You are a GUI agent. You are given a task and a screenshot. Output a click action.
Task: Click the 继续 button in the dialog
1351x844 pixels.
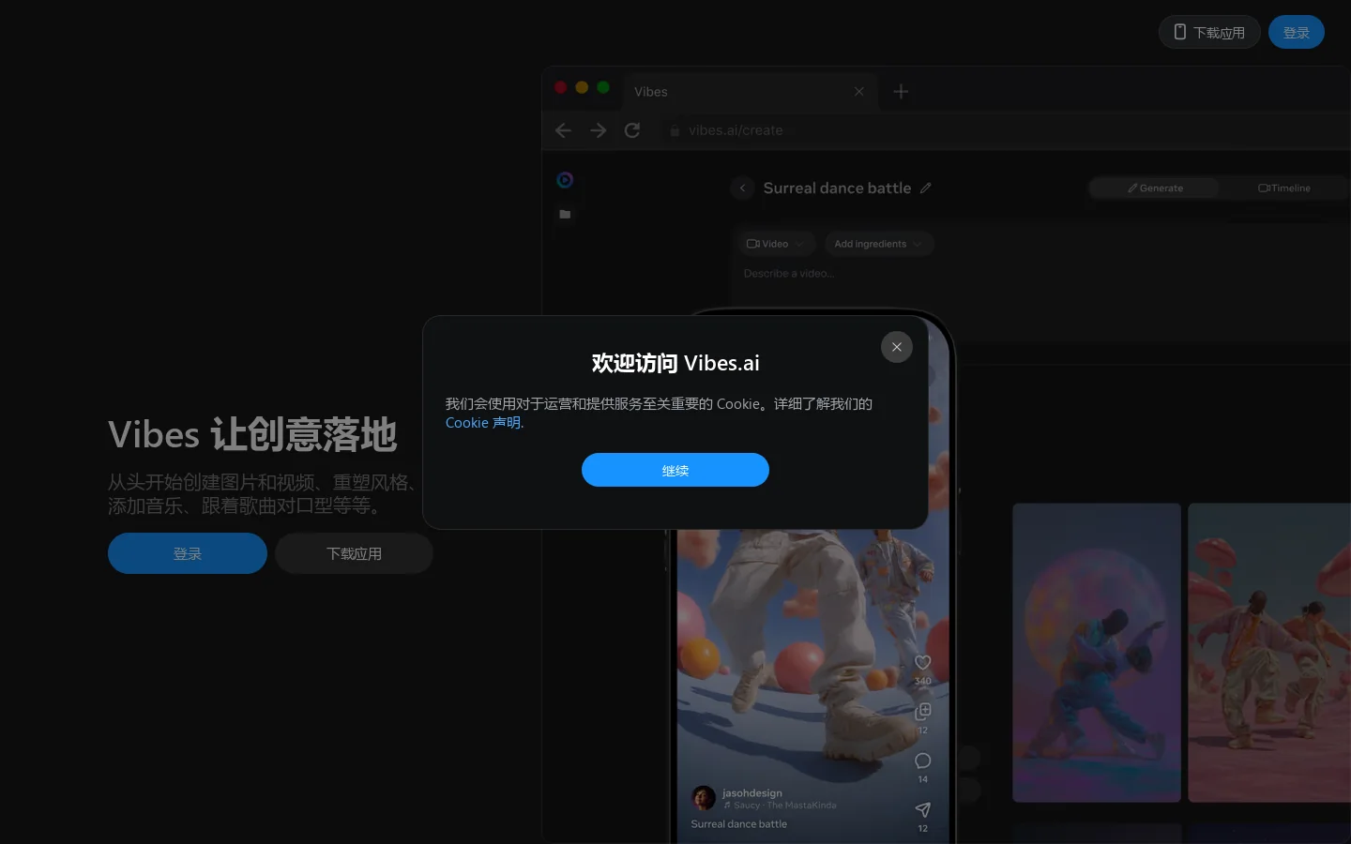pyautogui.click(x=675, y=470)
